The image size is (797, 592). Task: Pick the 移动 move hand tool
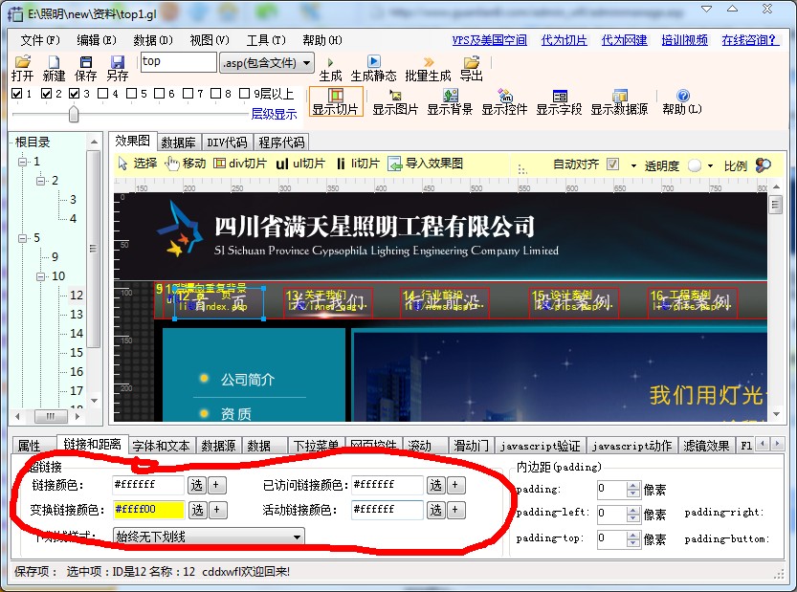tap(172, 164)
